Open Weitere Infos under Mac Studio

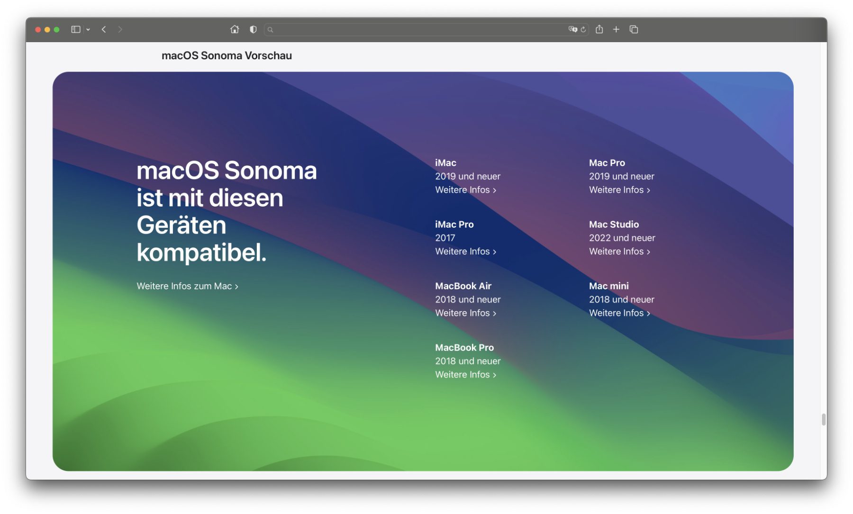pyautogui.click(x=619, y=252)
